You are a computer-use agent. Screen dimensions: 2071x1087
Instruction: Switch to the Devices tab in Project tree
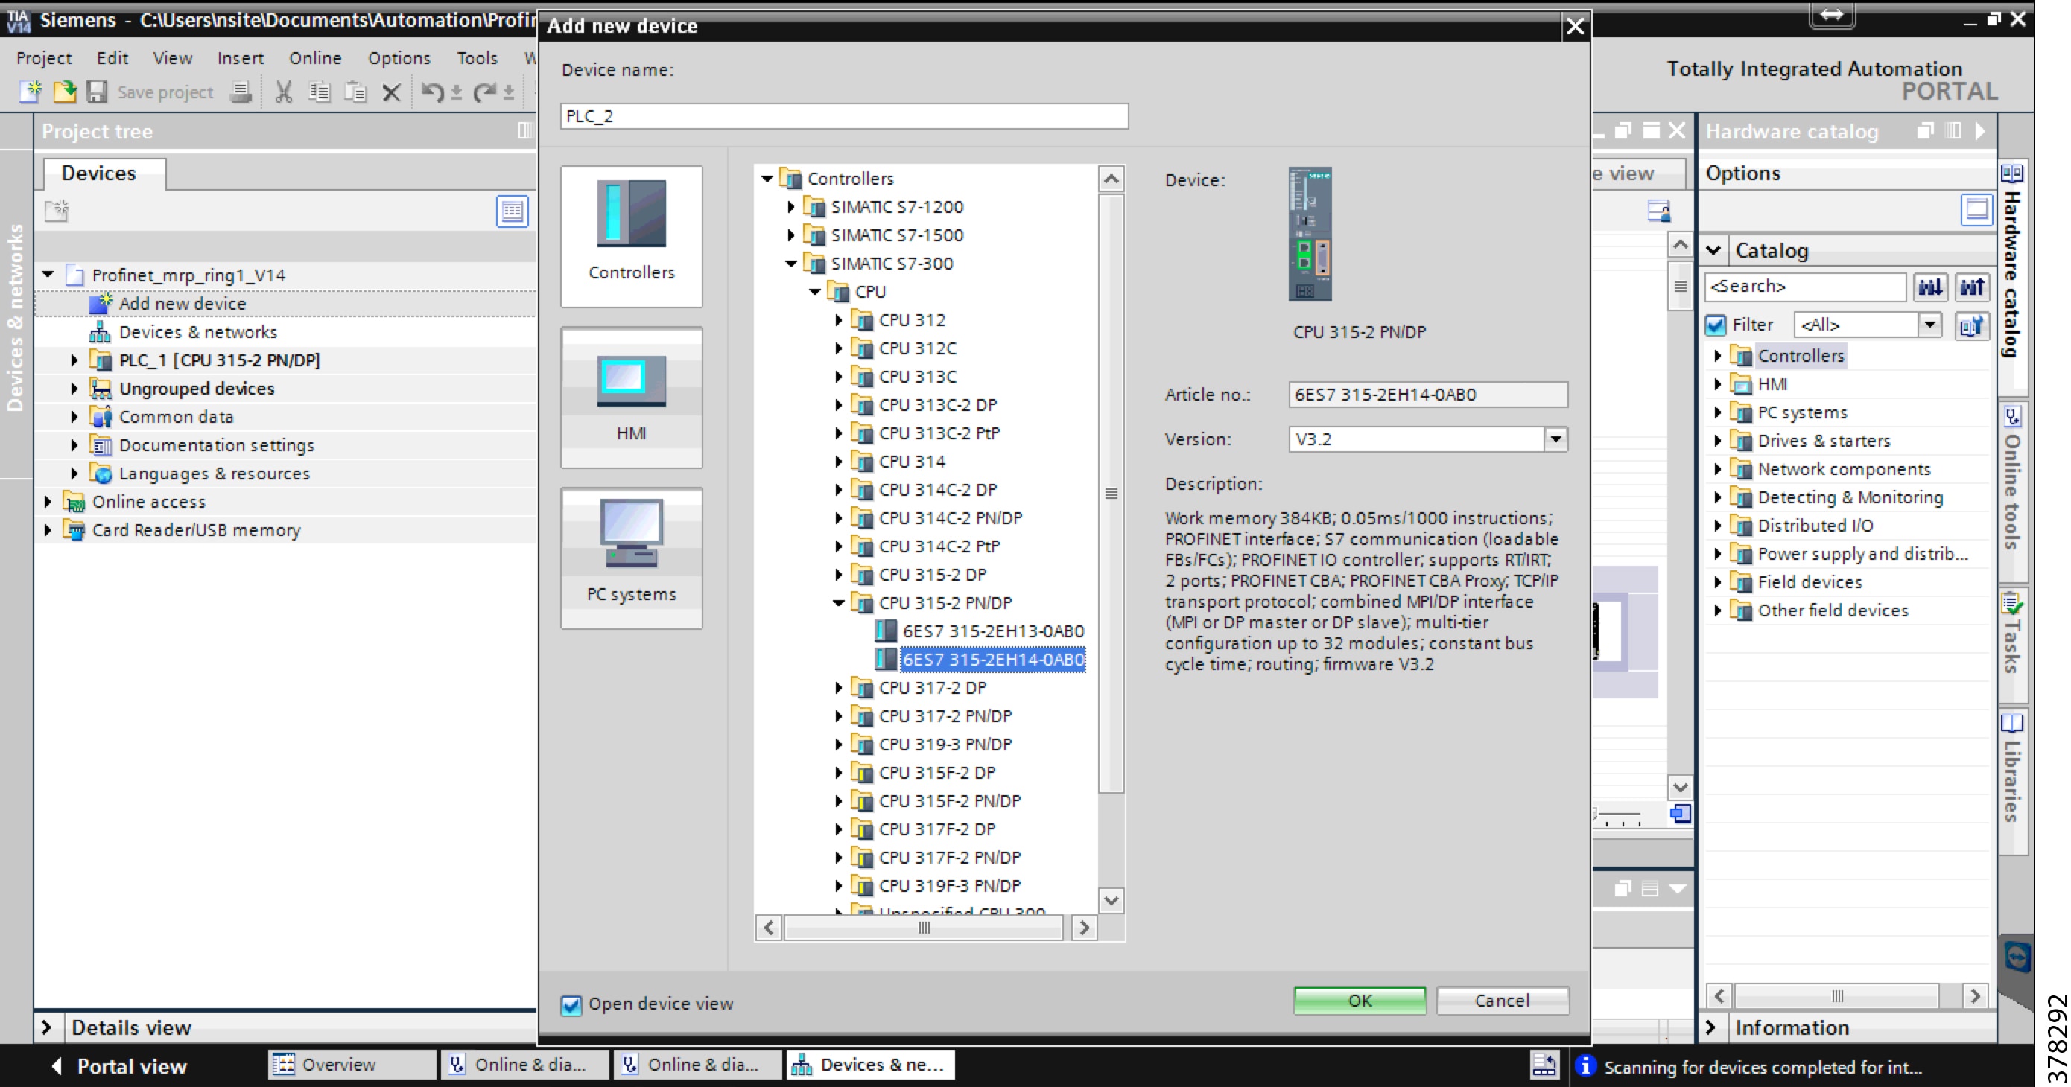103,173
